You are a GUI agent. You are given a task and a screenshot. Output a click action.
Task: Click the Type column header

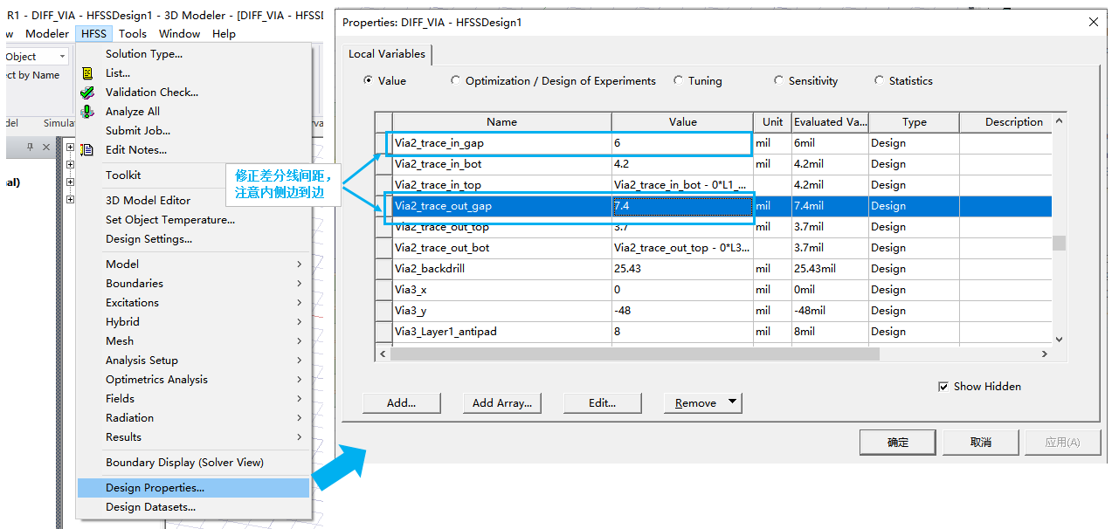[914, 122]
